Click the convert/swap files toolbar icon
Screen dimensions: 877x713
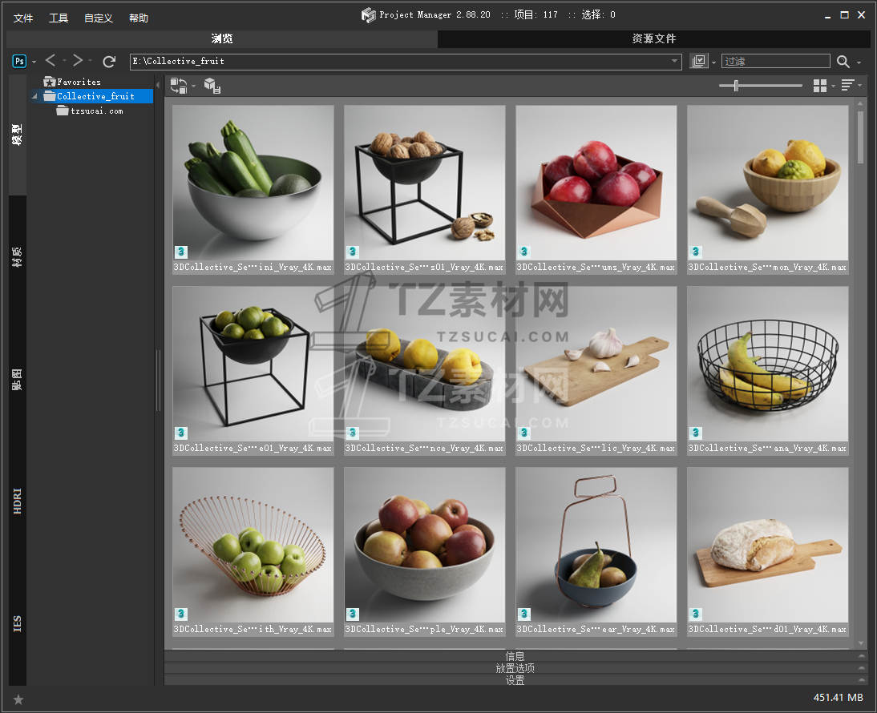pyautogui.click(x=178, y=86)
